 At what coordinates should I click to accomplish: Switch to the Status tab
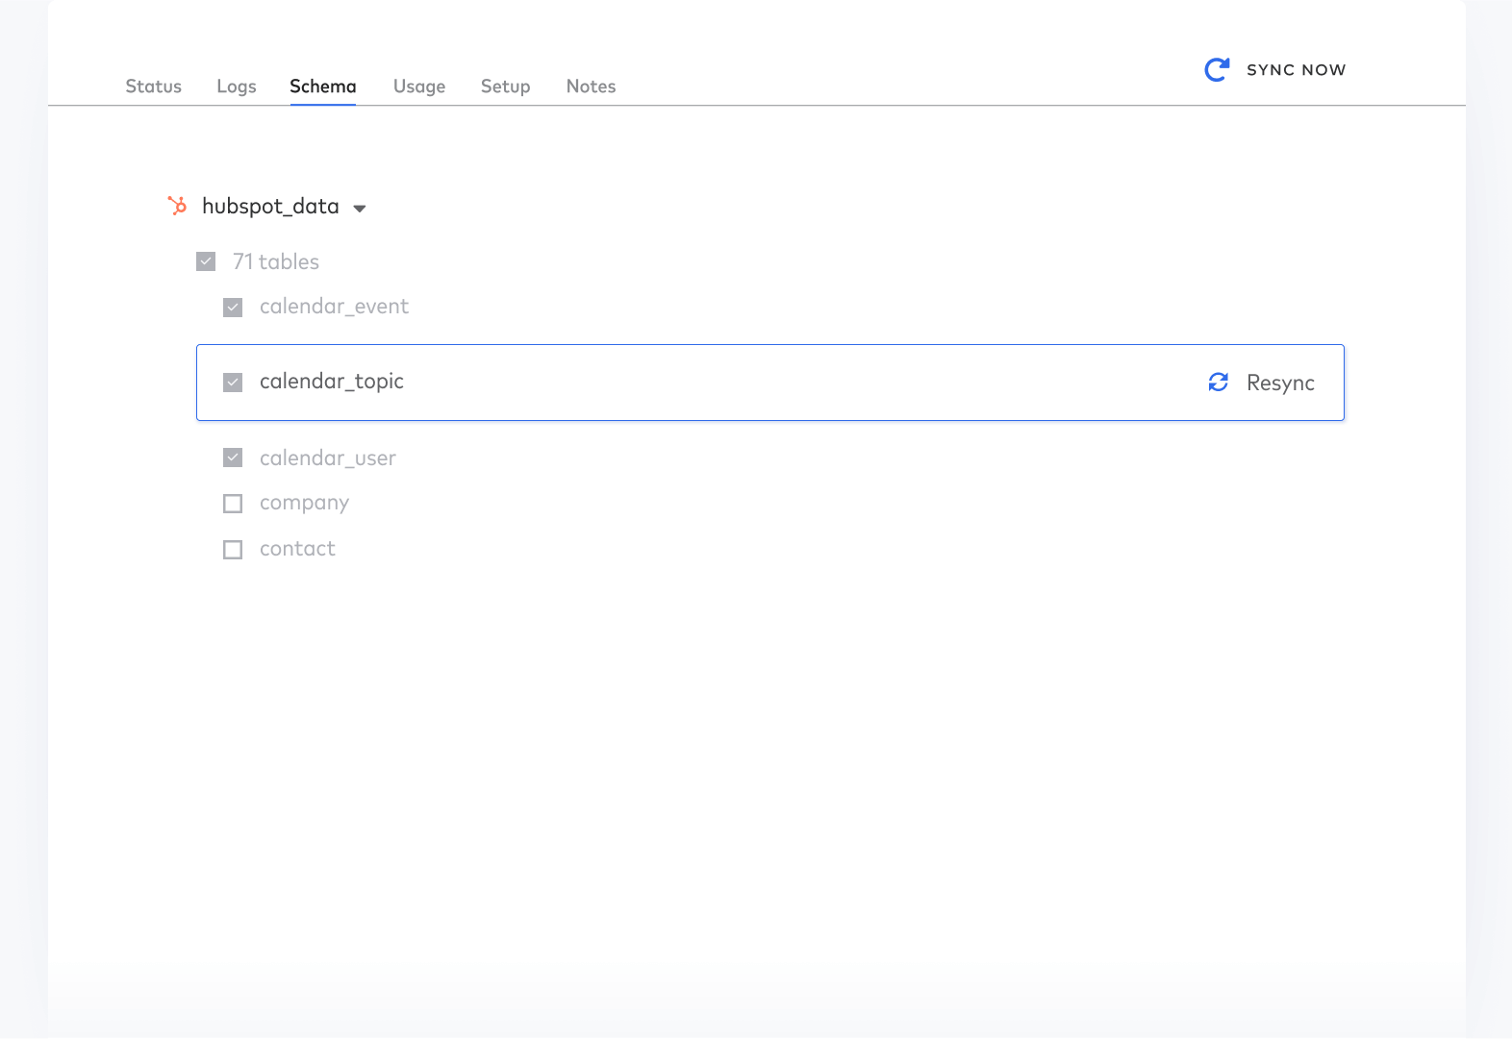[153, 87]
